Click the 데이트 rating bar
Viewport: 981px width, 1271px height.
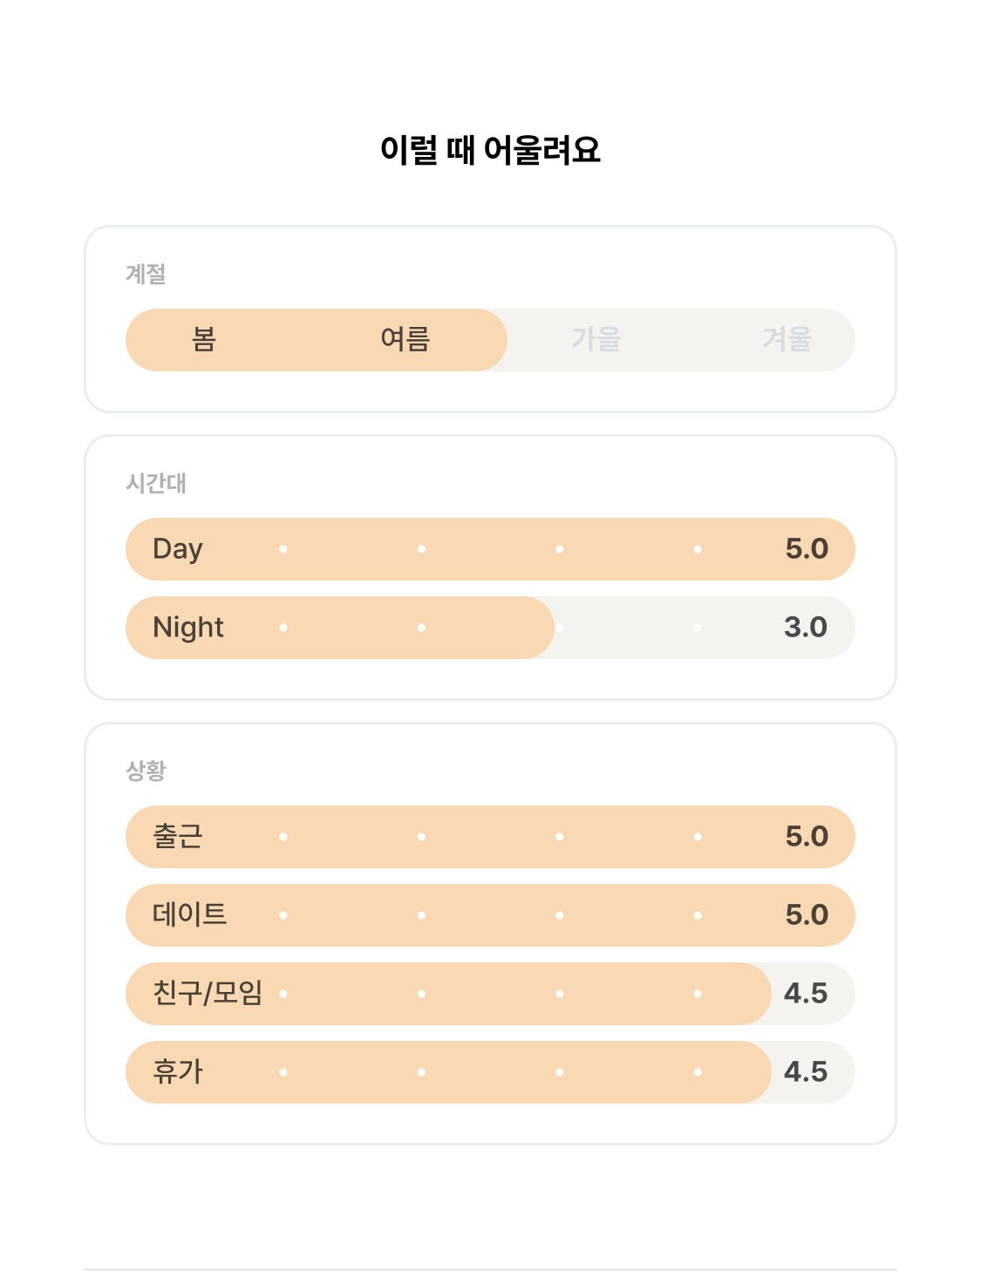490,915
